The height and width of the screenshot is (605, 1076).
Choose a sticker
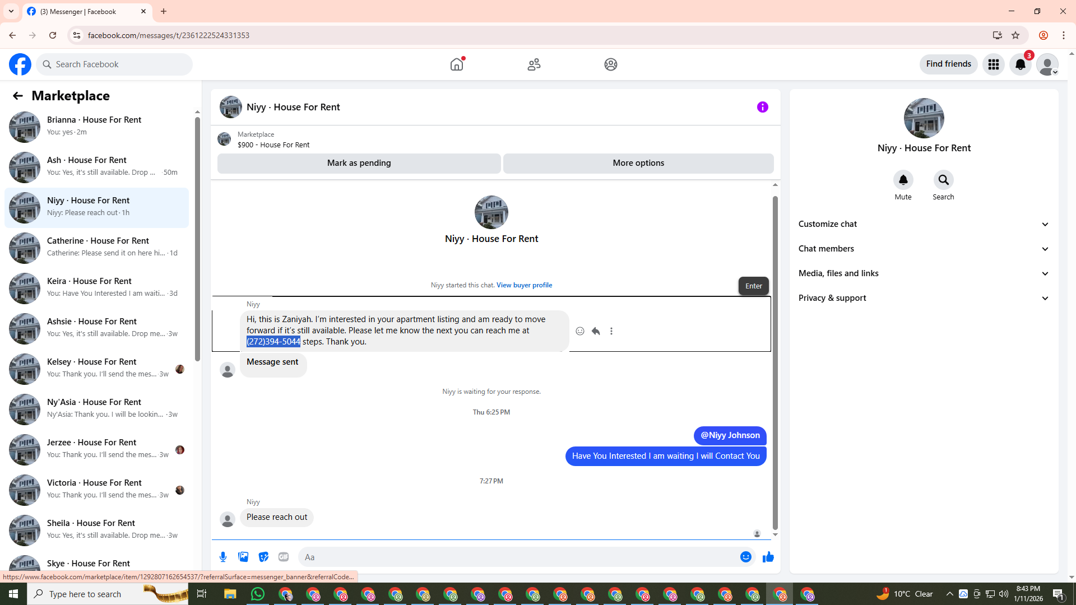263,557
